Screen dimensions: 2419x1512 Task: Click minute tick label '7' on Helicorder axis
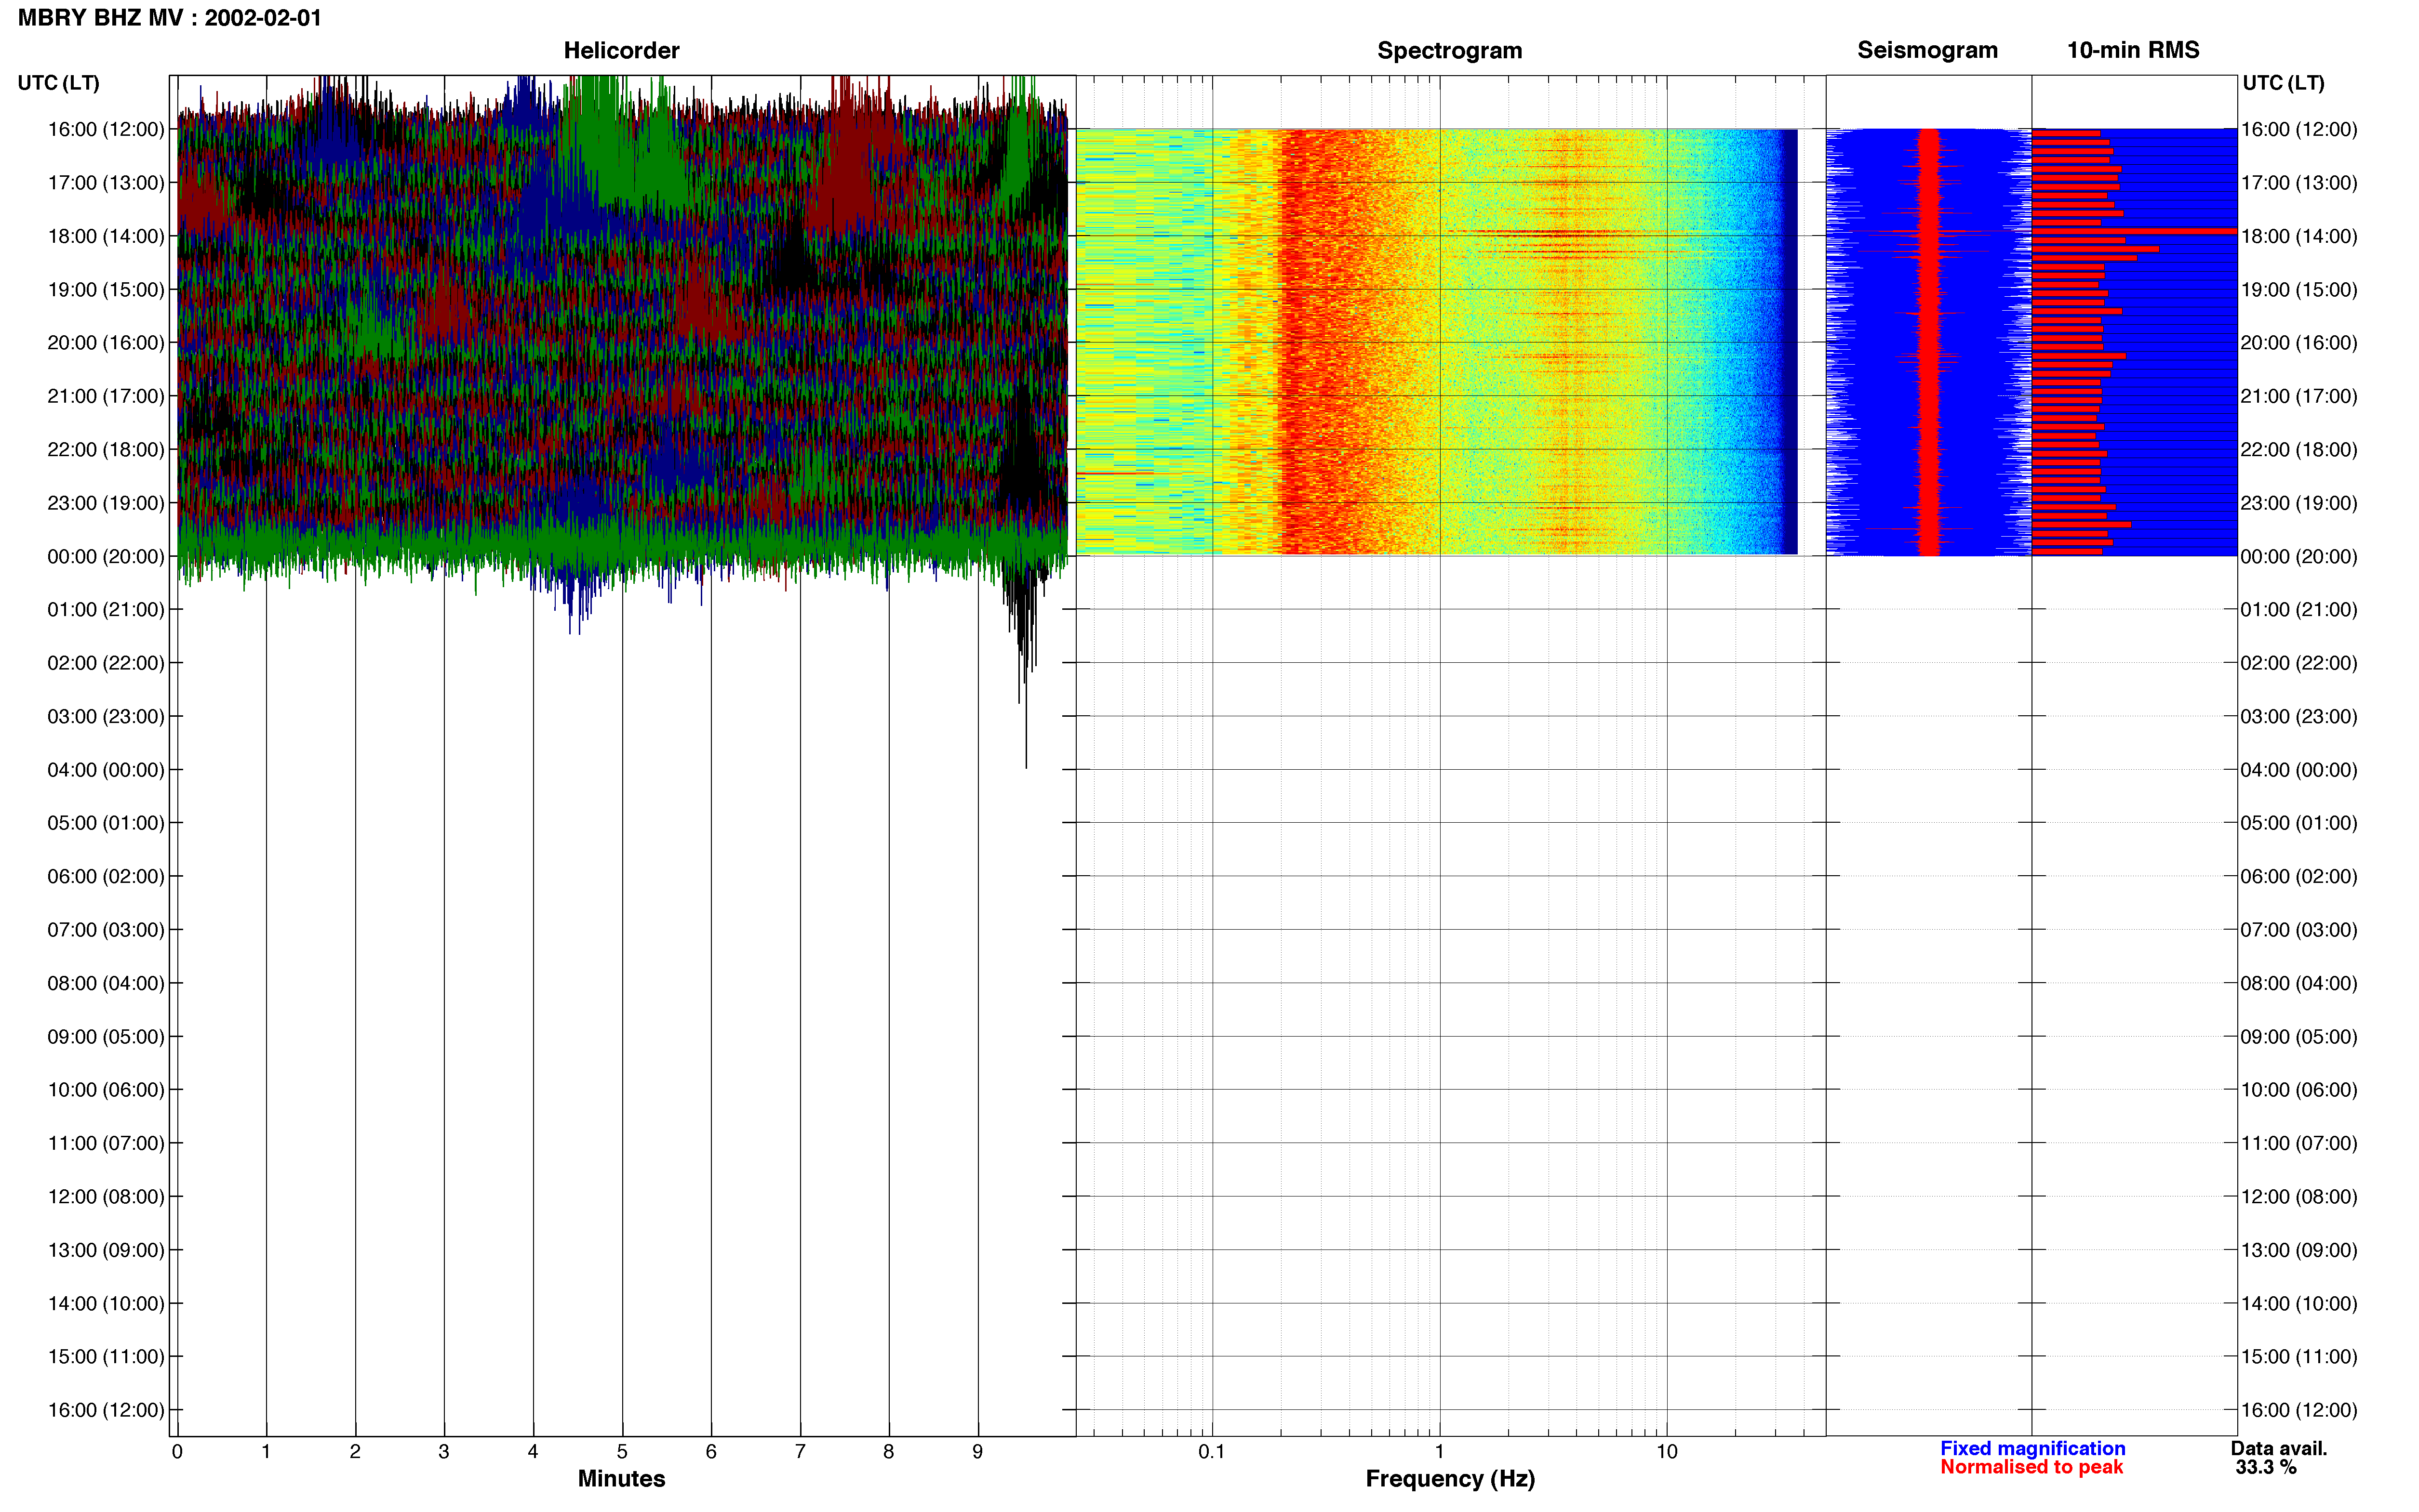click(x=801, y=1451)
